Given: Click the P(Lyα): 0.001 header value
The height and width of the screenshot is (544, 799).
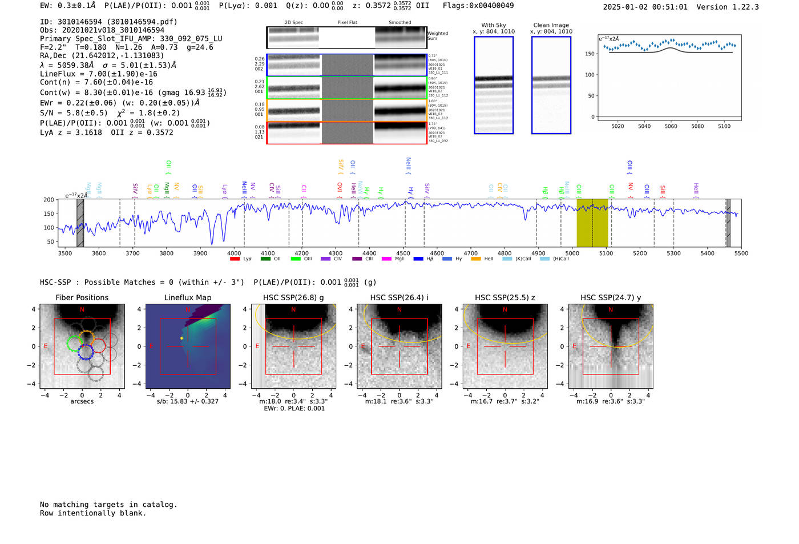Looking at the screenshot, I should tap(248, 6).
